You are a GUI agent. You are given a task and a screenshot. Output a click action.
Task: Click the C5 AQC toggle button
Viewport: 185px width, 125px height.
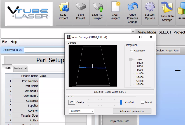pos(72,102)
